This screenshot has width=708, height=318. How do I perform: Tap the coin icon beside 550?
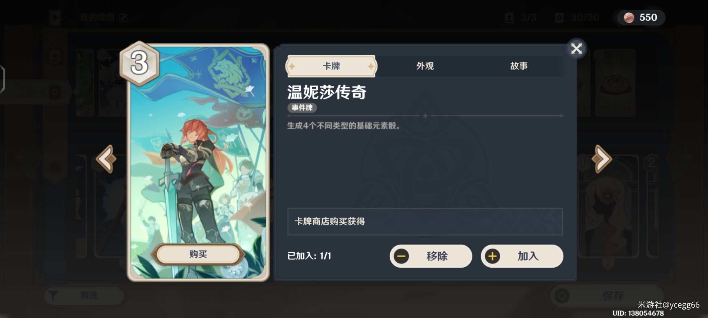(x=629, y=18)
